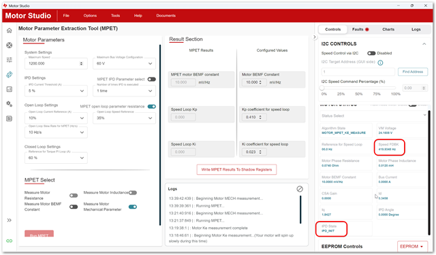
Task: Open the File menu
Action: click(66, 16)
